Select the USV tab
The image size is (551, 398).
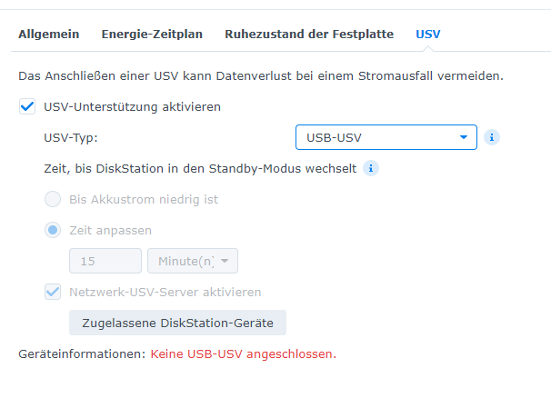428,34
